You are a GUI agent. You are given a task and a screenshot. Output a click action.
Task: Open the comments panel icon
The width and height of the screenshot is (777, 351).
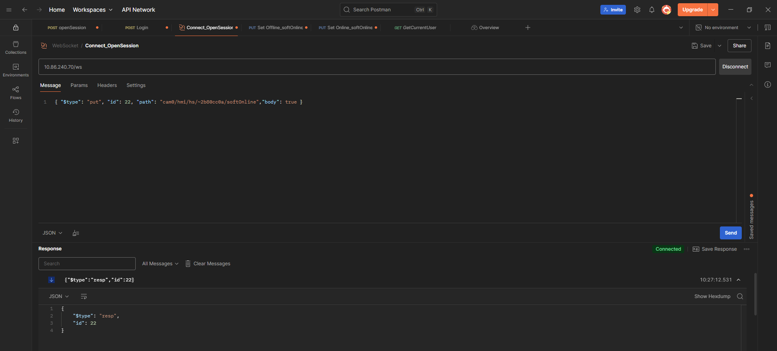point(768,65)
